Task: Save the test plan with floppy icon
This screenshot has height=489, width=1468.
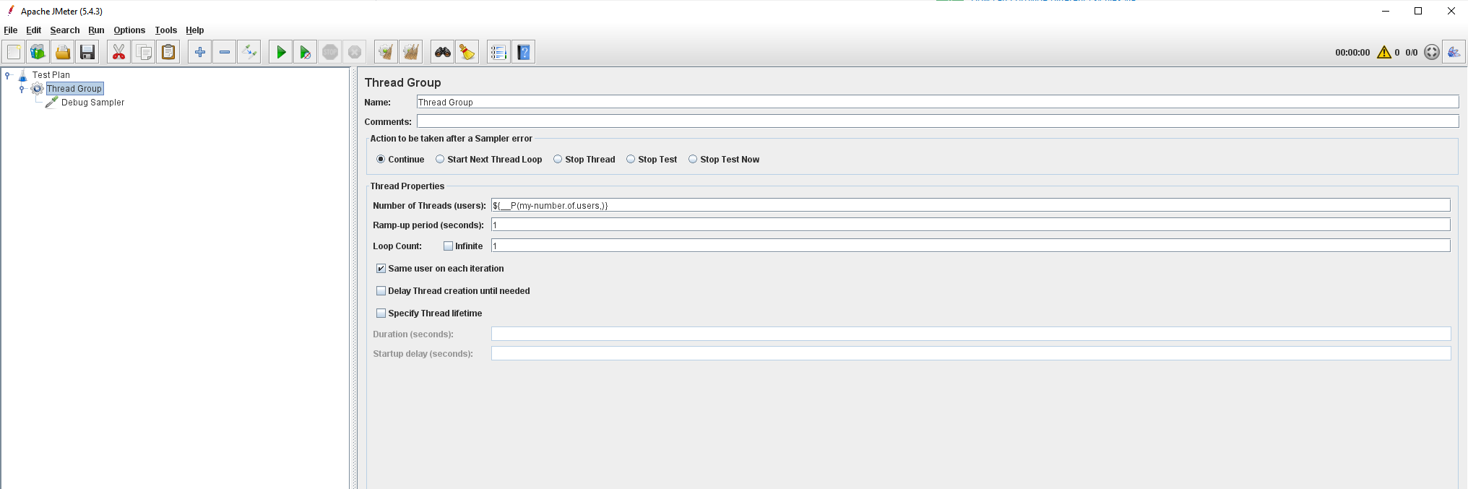Action: pyautogui.click(x=87, y=52)
